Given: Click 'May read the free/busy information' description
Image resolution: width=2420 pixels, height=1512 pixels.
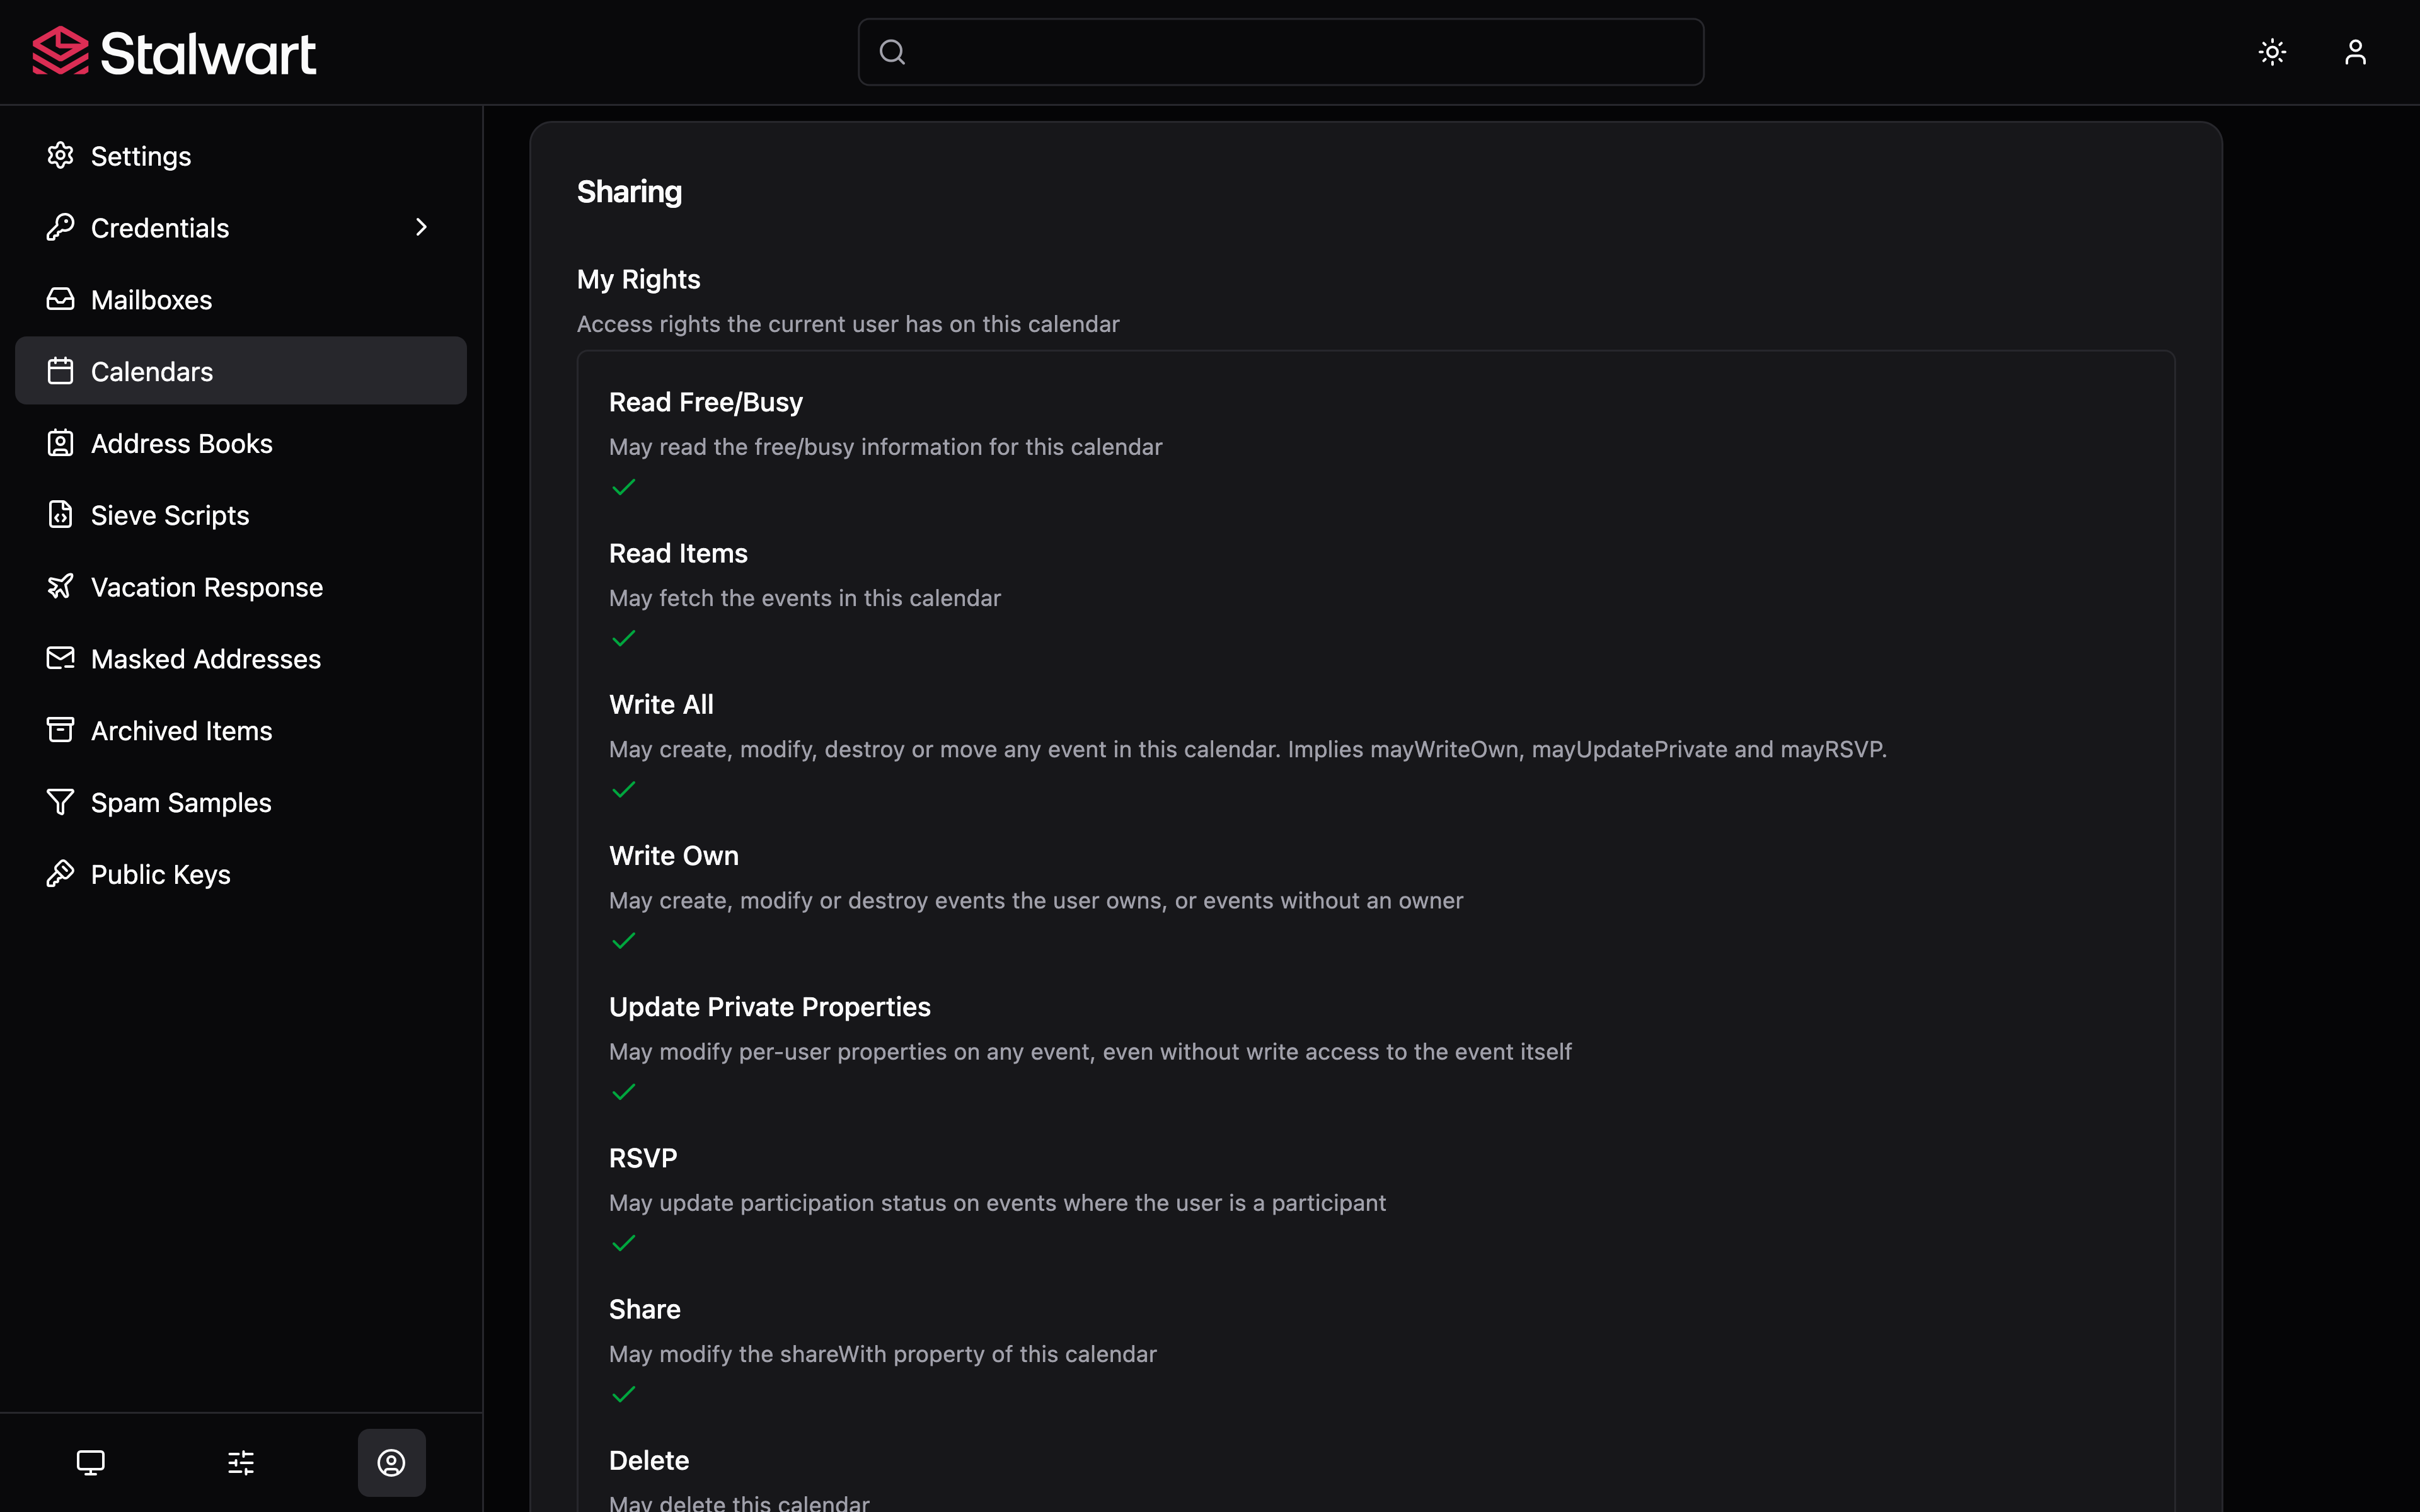Looking at the screenshot, I should [885, 447].
